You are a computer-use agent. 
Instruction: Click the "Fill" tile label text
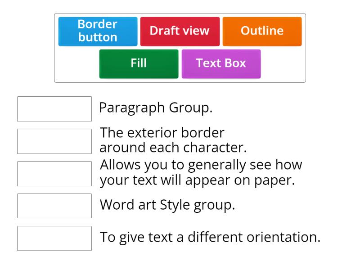138,63
